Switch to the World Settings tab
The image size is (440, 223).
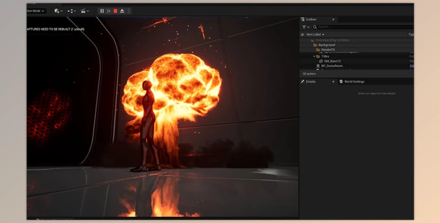[x=352, y=81]
